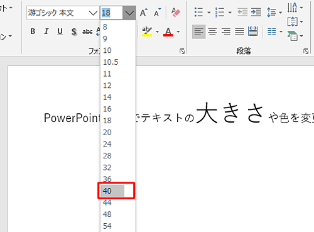Apply numbered list

[220, 12]
